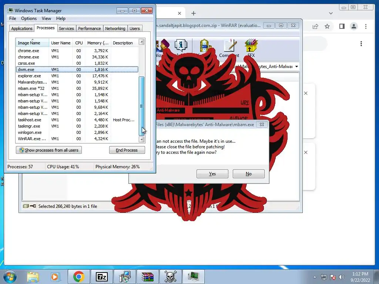Click the process list scrollbar thumb

(142, 106)
